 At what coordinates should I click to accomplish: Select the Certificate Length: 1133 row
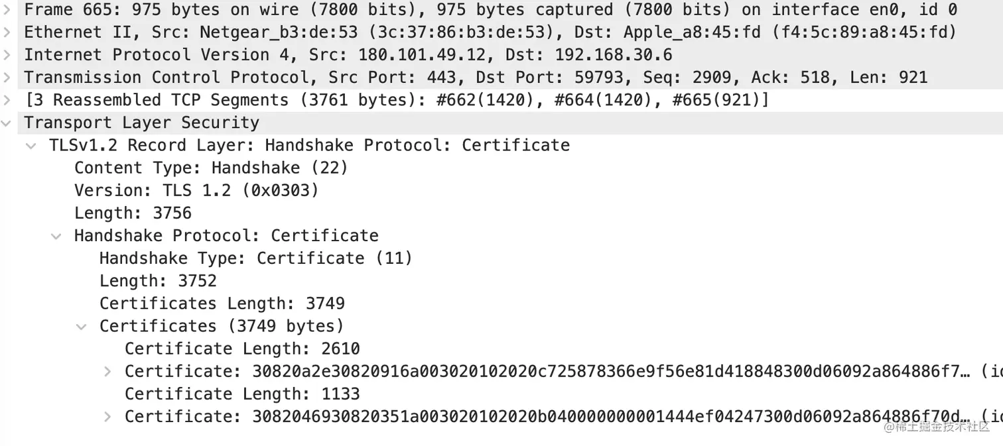242,394
